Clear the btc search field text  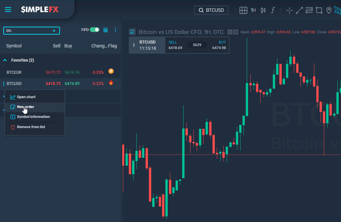coord(54,31)
